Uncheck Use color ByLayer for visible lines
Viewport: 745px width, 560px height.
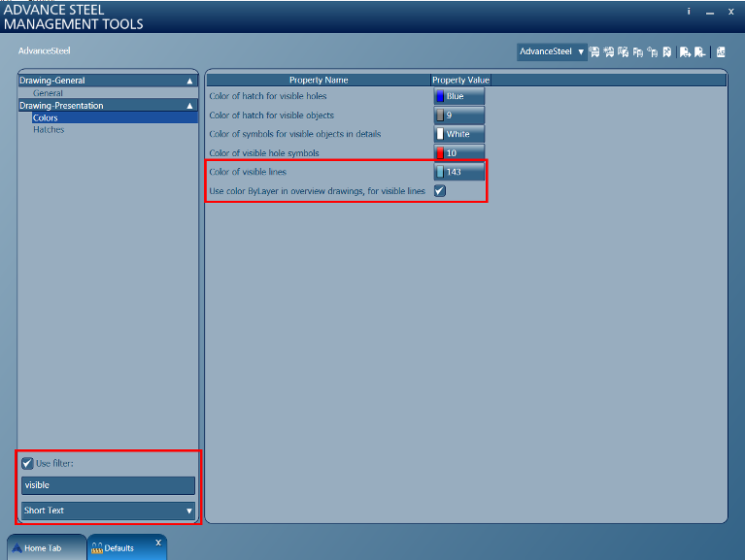(x=440, y=191)
